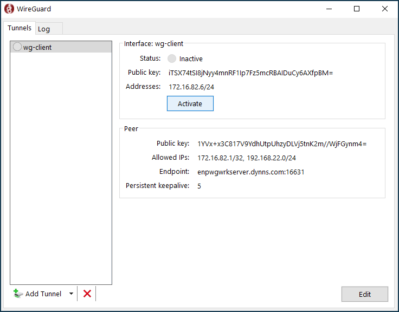Switch to the Log tab
This screenshot has height=312, width=399.
coord(44,29)
